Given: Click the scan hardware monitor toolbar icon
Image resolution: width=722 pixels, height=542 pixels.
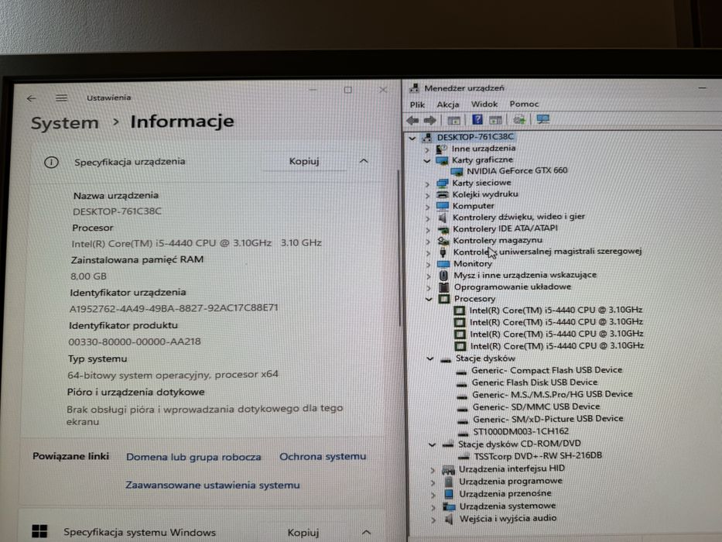Looking at the screenshot, I should tap(543, 120).
